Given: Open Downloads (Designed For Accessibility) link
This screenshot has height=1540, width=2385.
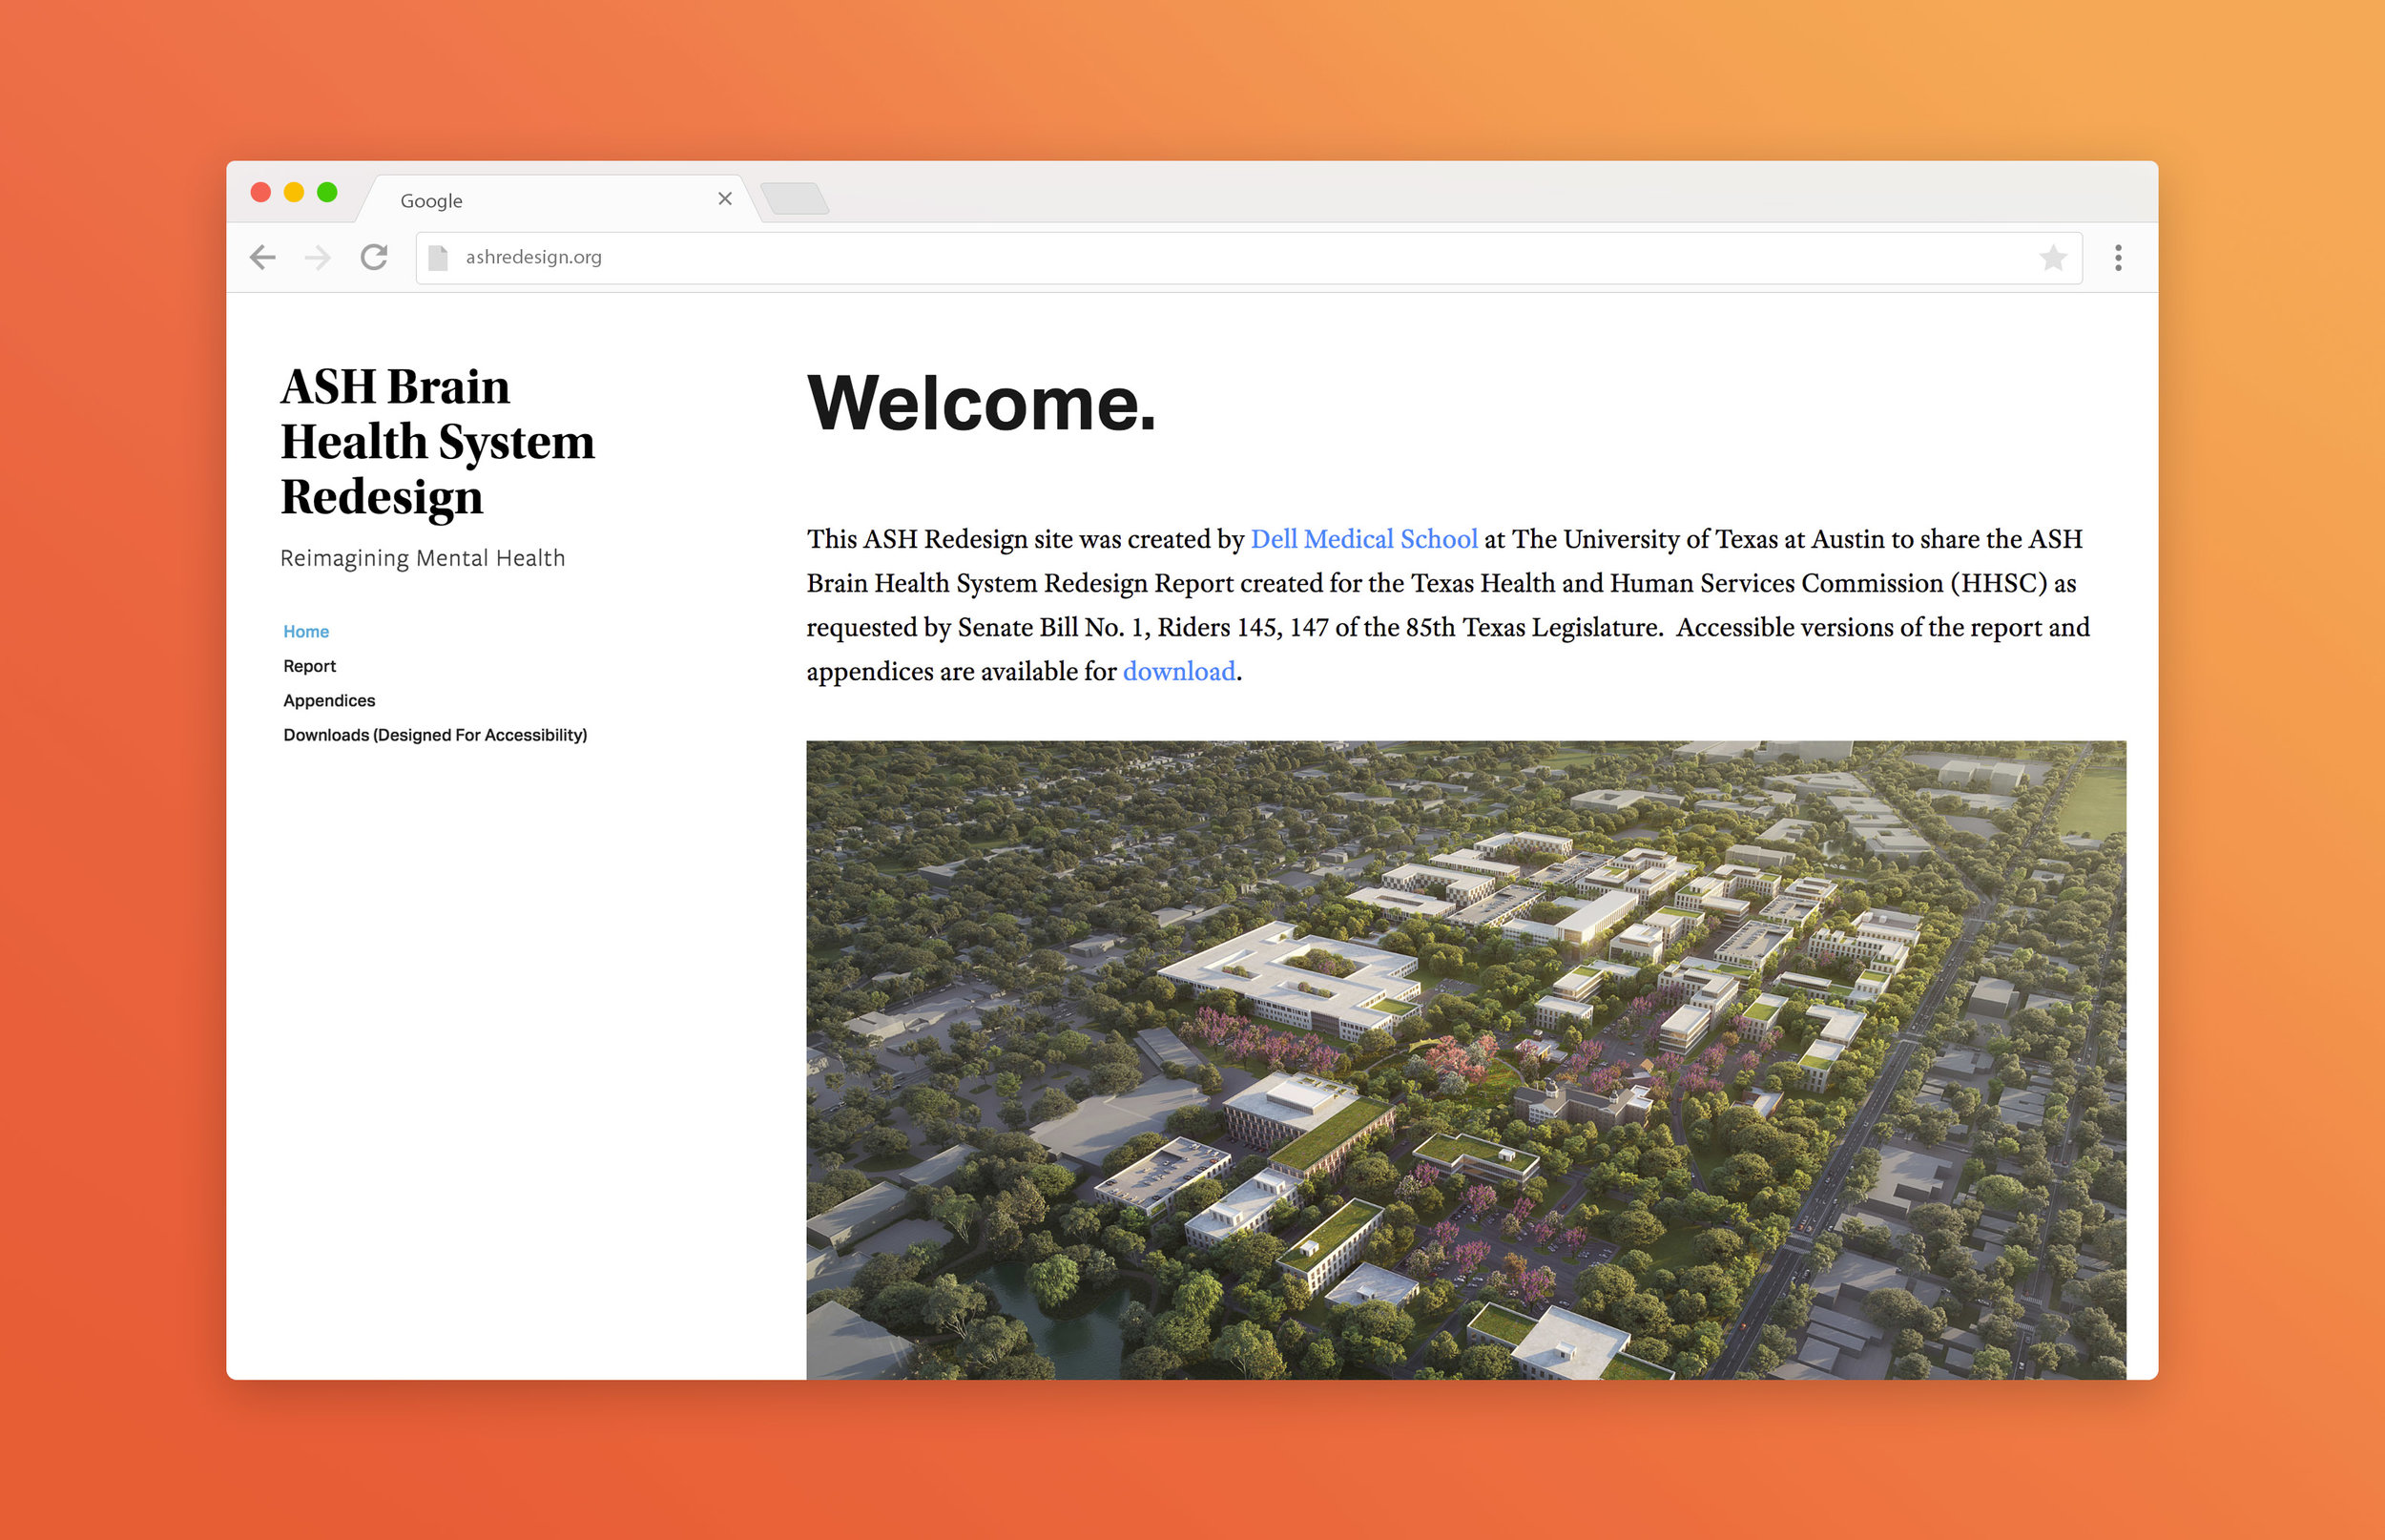Looking at the screenshot, I should click(435, 735).
